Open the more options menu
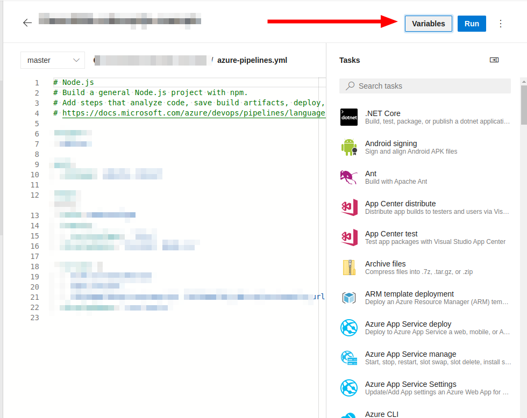 click(x=501, y=24)
